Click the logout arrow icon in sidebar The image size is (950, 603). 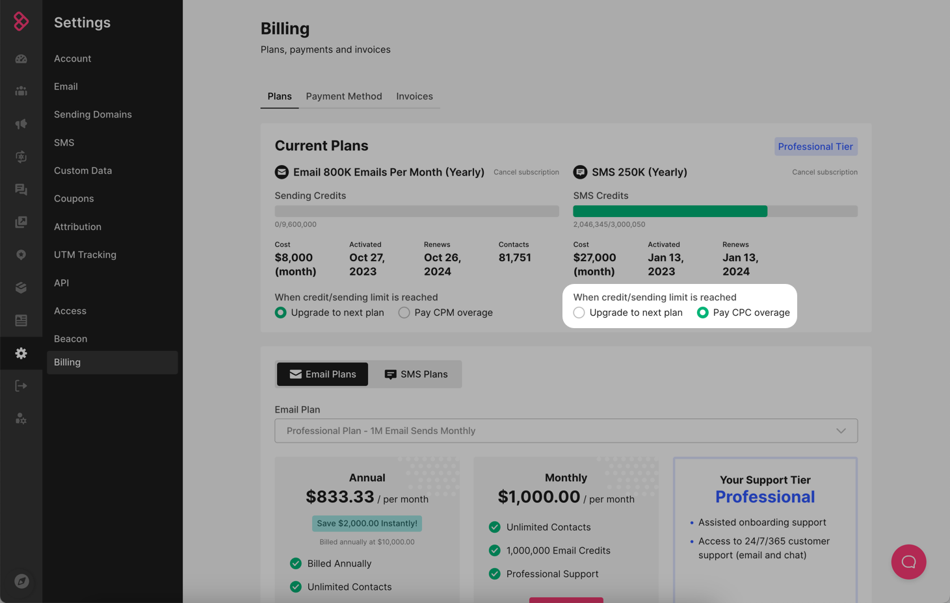click(x=21, y=386)
